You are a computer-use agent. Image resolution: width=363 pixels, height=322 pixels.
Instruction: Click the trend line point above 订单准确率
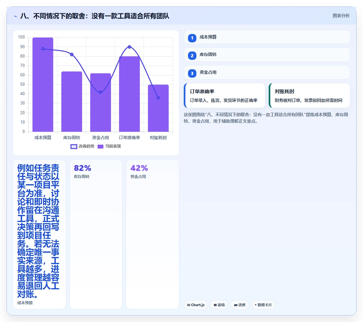pyautogui.click(x=129, y=47)
